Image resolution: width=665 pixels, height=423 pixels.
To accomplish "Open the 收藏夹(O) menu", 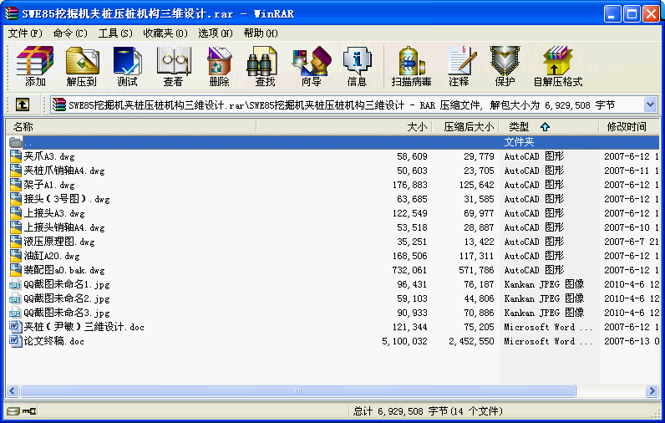I will click(165, 33).
